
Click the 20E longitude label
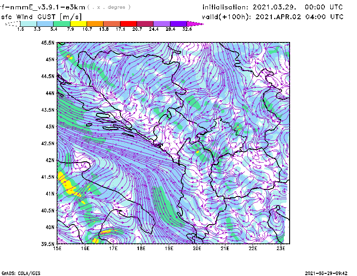click(197, 248)
